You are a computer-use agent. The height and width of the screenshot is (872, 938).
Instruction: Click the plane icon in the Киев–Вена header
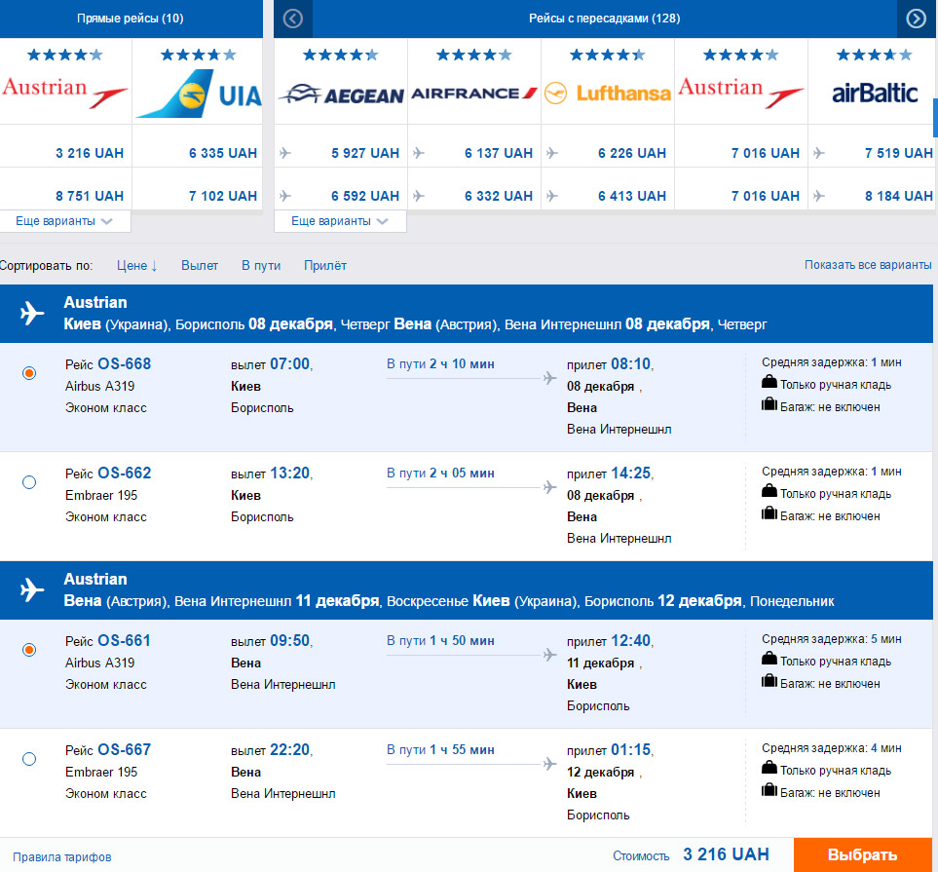coord(32,313)
